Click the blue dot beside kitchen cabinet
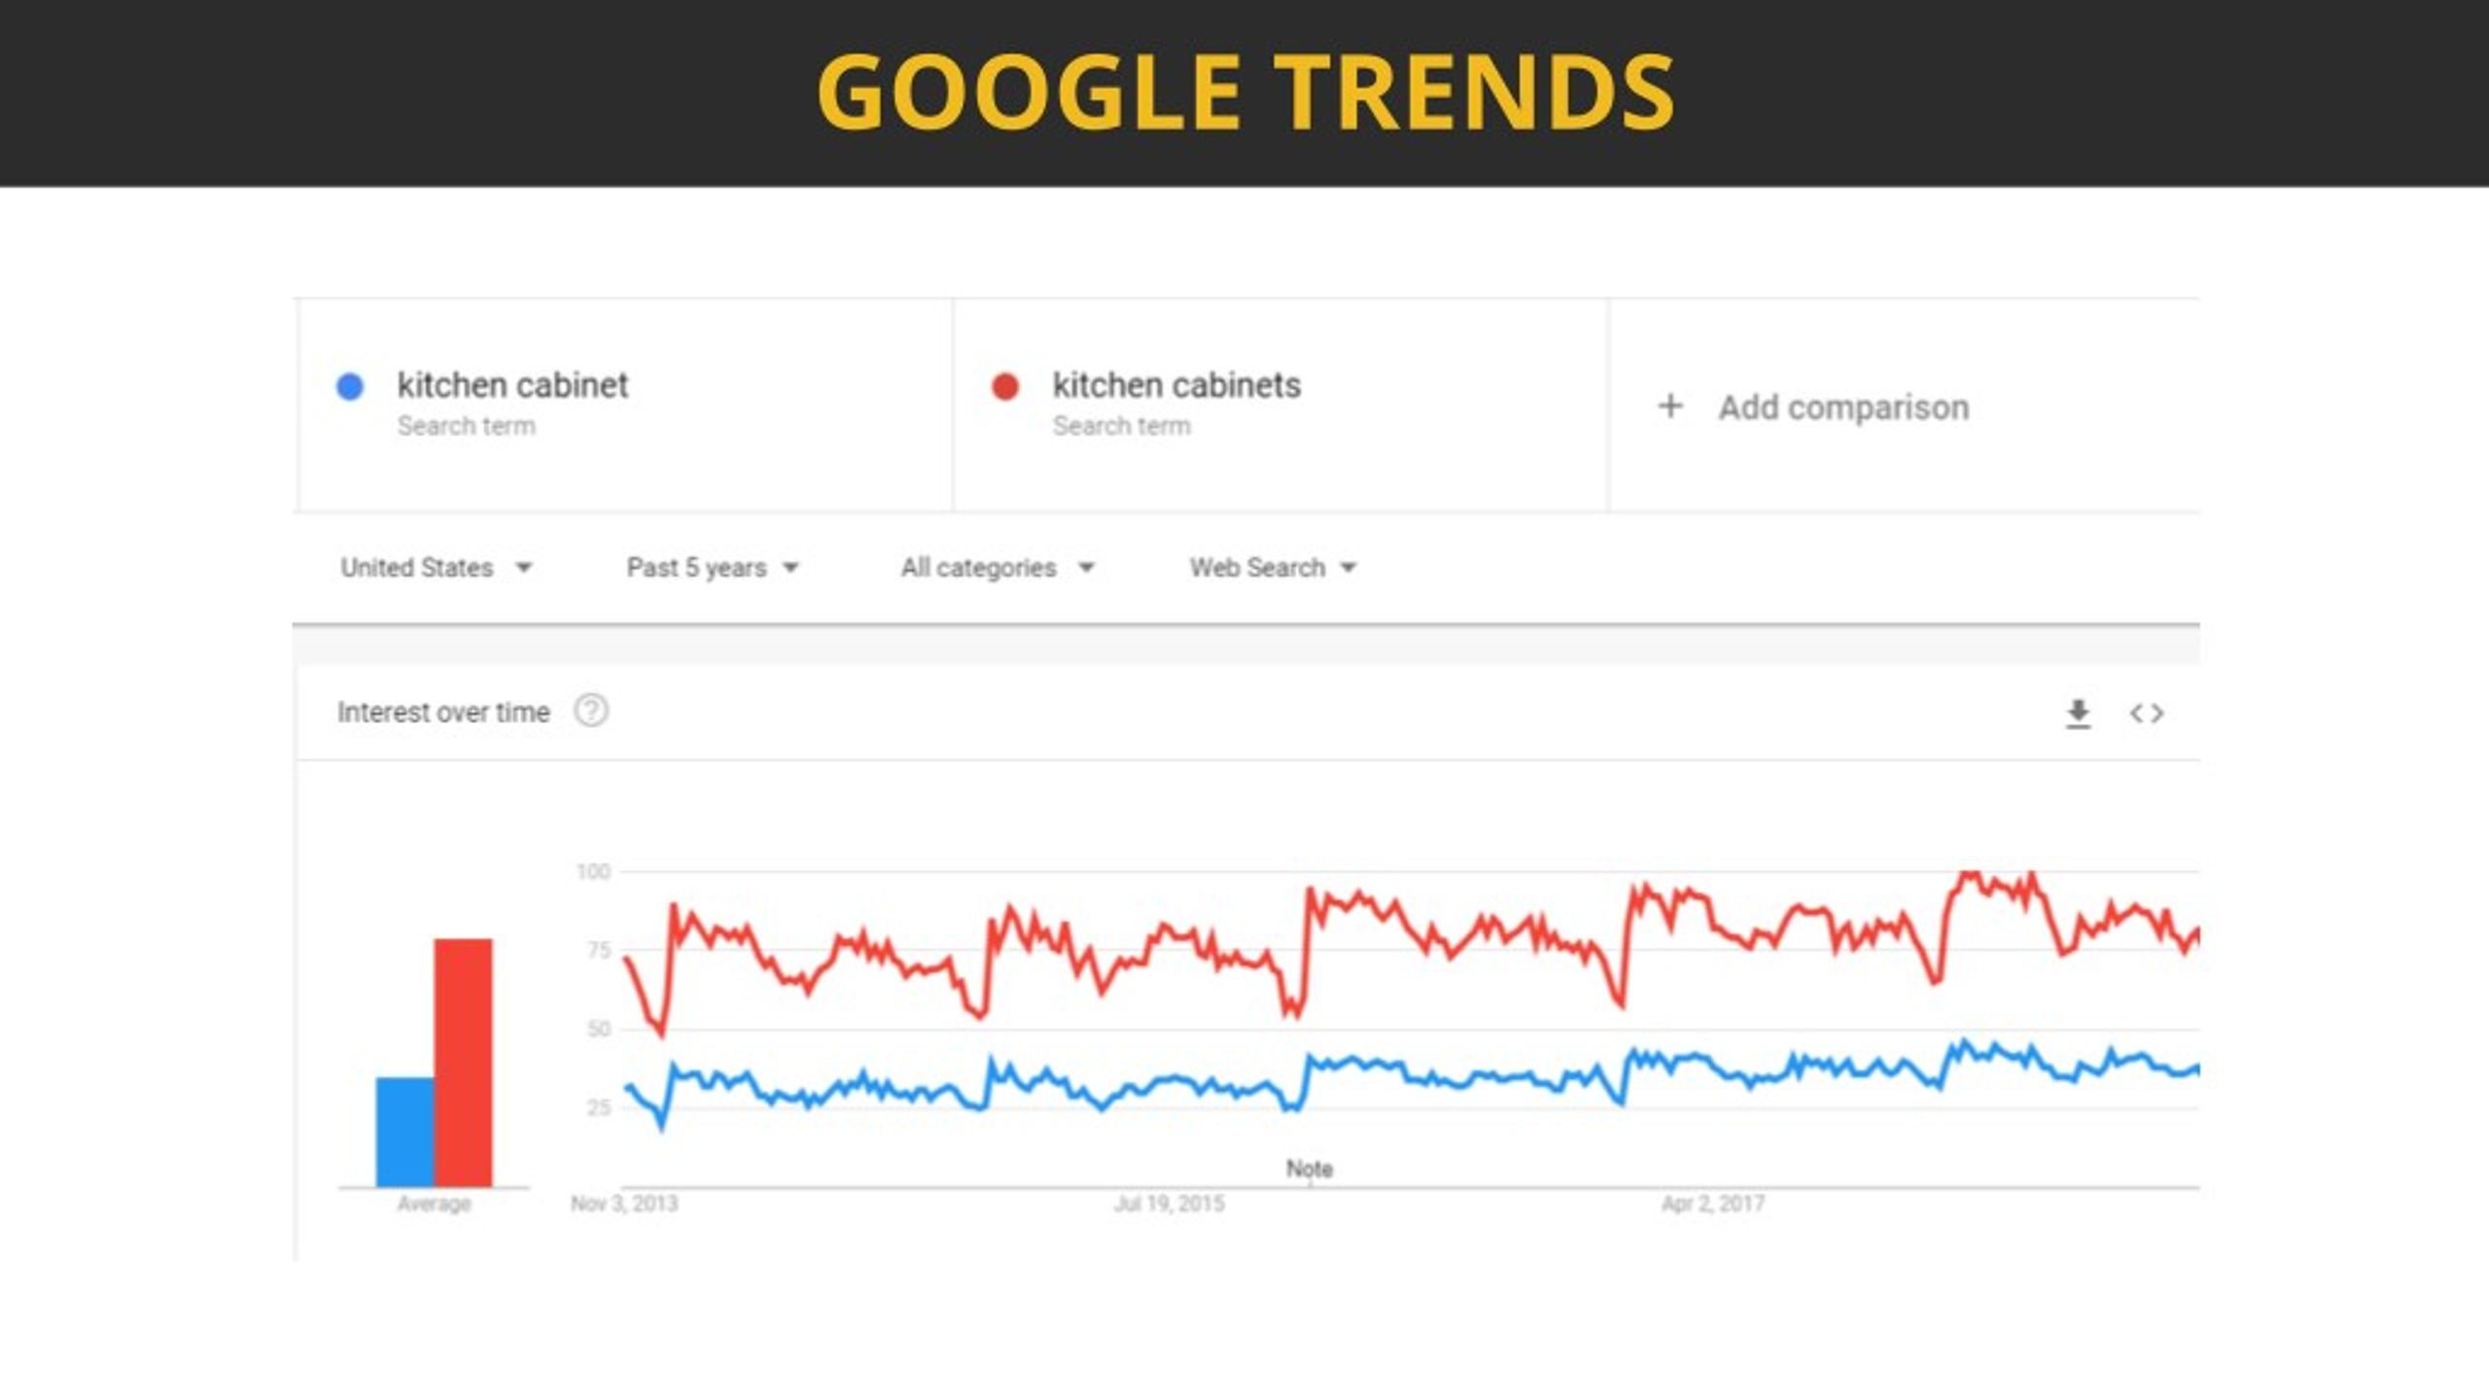 [350, 386]
